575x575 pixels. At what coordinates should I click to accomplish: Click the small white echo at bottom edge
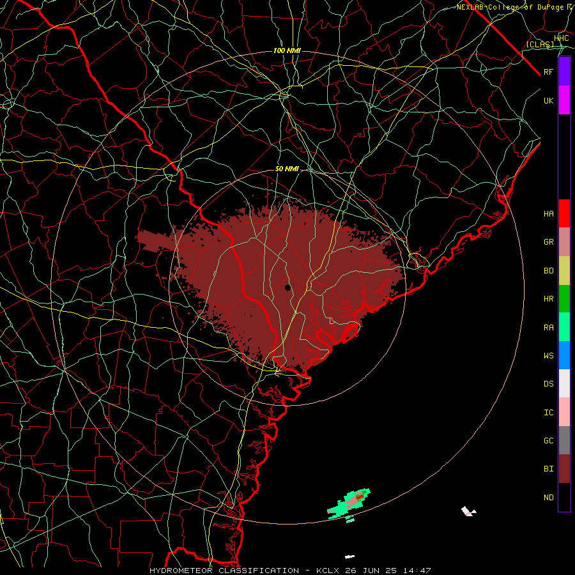click(349, 556)
